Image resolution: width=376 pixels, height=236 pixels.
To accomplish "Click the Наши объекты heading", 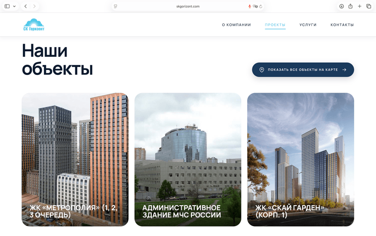I will pos(57,59).
